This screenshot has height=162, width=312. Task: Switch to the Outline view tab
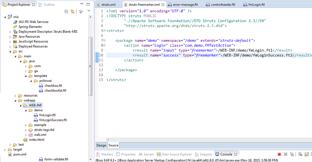click(46, 5)
